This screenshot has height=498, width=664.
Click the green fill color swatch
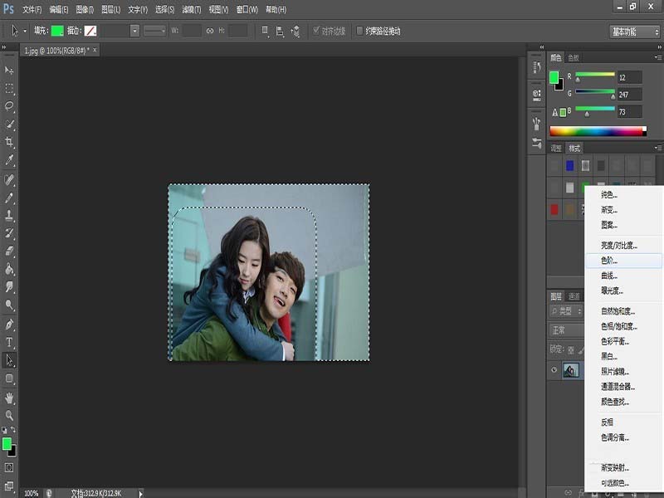[57, 31]
